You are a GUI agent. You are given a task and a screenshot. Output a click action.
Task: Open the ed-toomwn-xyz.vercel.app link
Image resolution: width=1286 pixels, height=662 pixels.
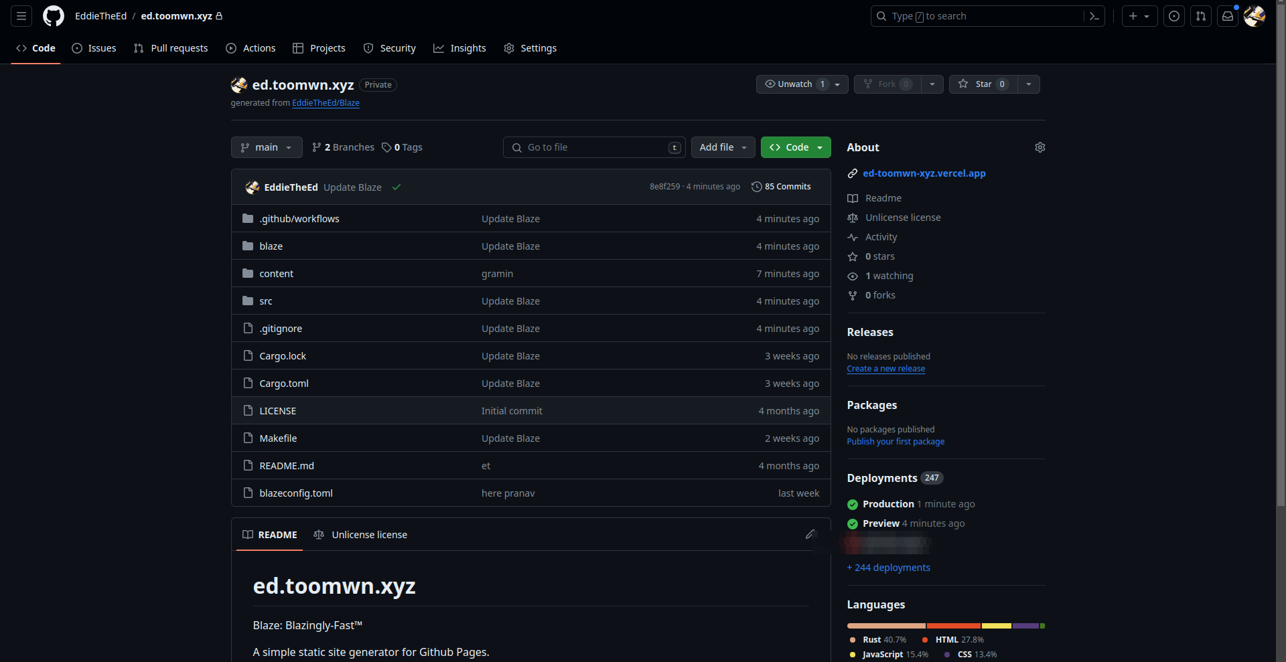pos(924,173)
